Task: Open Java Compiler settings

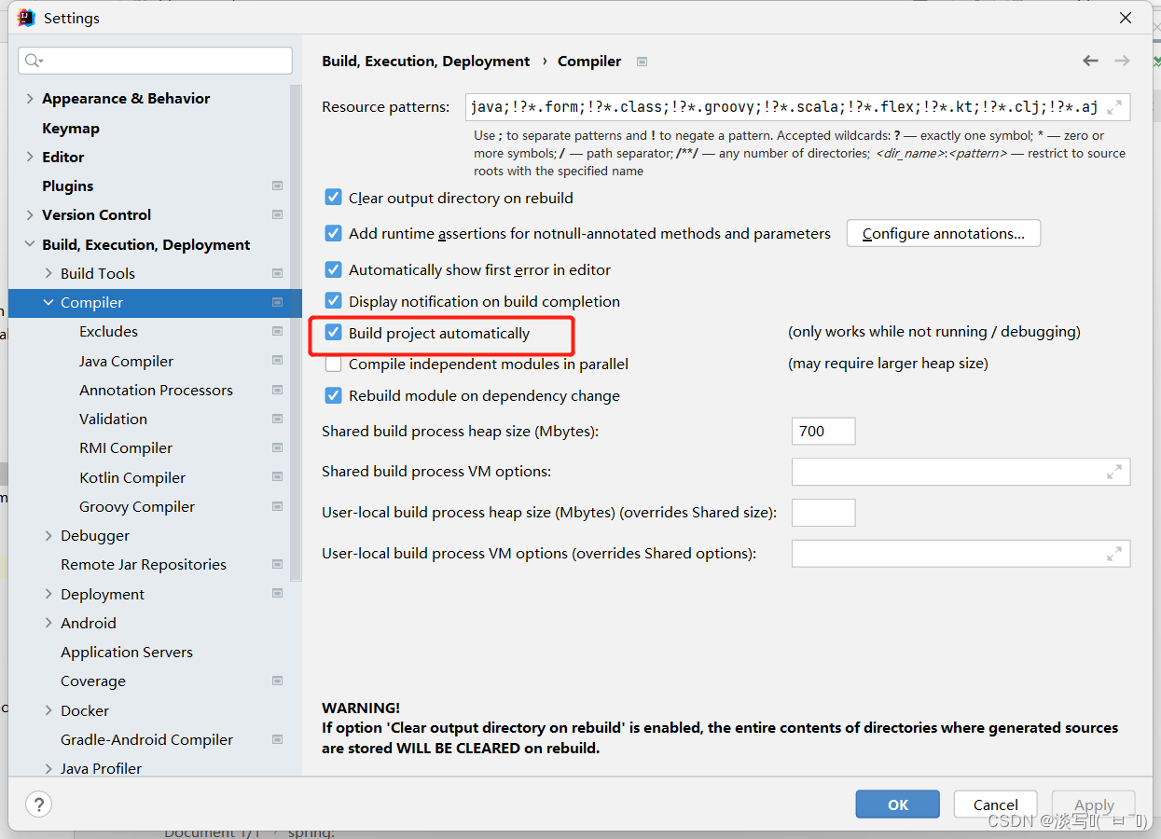Action: coord(126,361)
